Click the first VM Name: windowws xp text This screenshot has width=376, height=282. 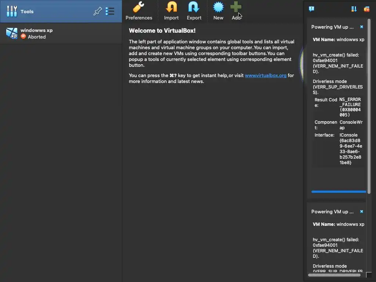[x=338, y=40]
